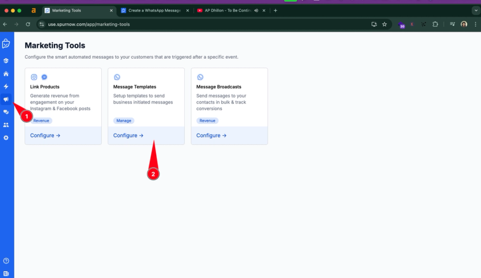Mute the AP Dhillon tab speaker icon
The image size is (481, 278).
click(x=256, y=10)
